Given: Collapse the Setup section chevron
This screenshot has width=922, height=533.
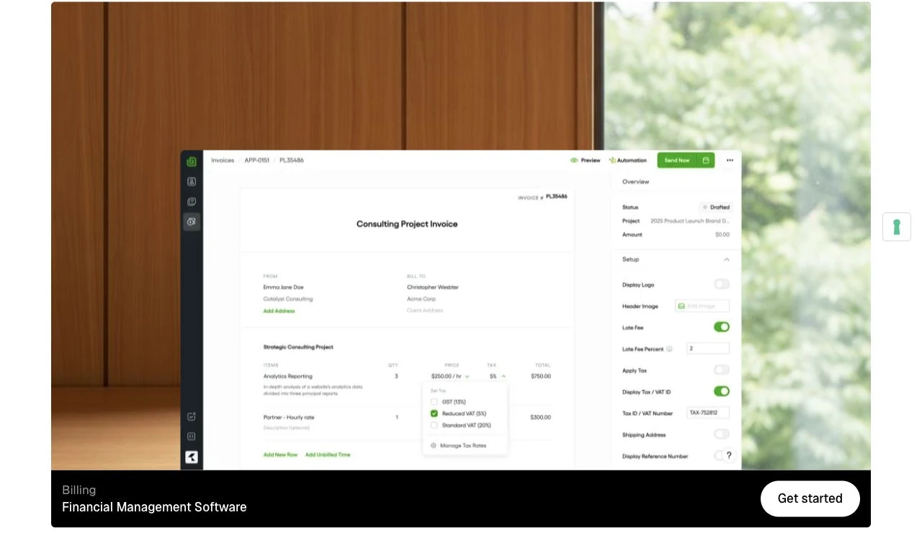Looking at the screenshot, I should tap(727, 259).
